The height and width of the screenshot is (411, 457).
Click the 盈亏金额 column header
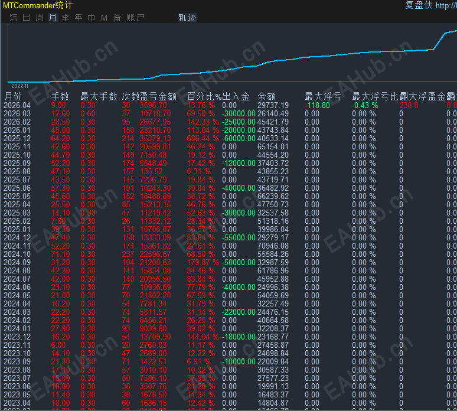(158, 96)
